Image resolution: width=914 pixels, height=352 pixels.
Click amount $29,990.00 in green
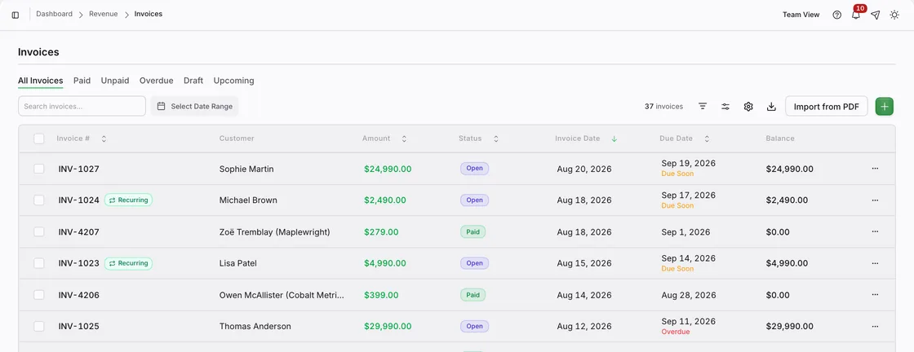tap(388, 327)
